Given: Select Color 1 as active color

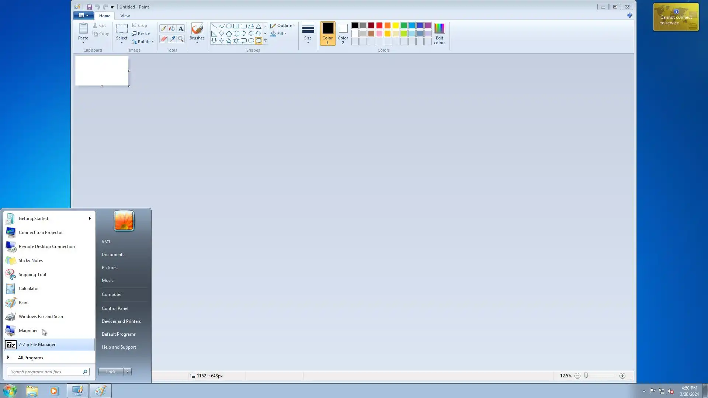Looking at the screenshot, I should point(327,34).
